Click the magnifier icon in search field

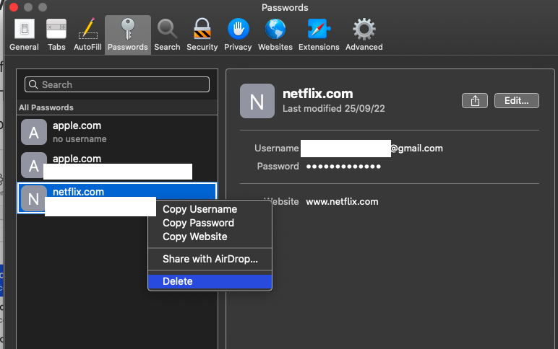pos(33,84)
